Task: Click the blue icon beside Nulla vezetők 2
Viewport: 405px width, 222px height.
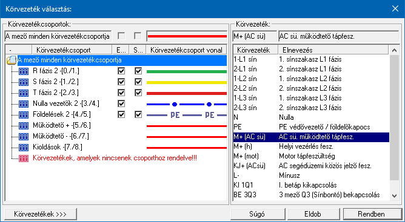Action: (x=24, y=104)
